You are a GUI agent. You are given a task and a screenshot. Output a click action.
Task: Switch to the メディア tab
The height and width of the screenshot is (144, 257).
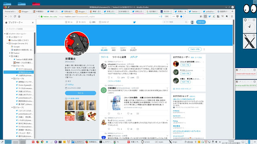click(134, 57)
